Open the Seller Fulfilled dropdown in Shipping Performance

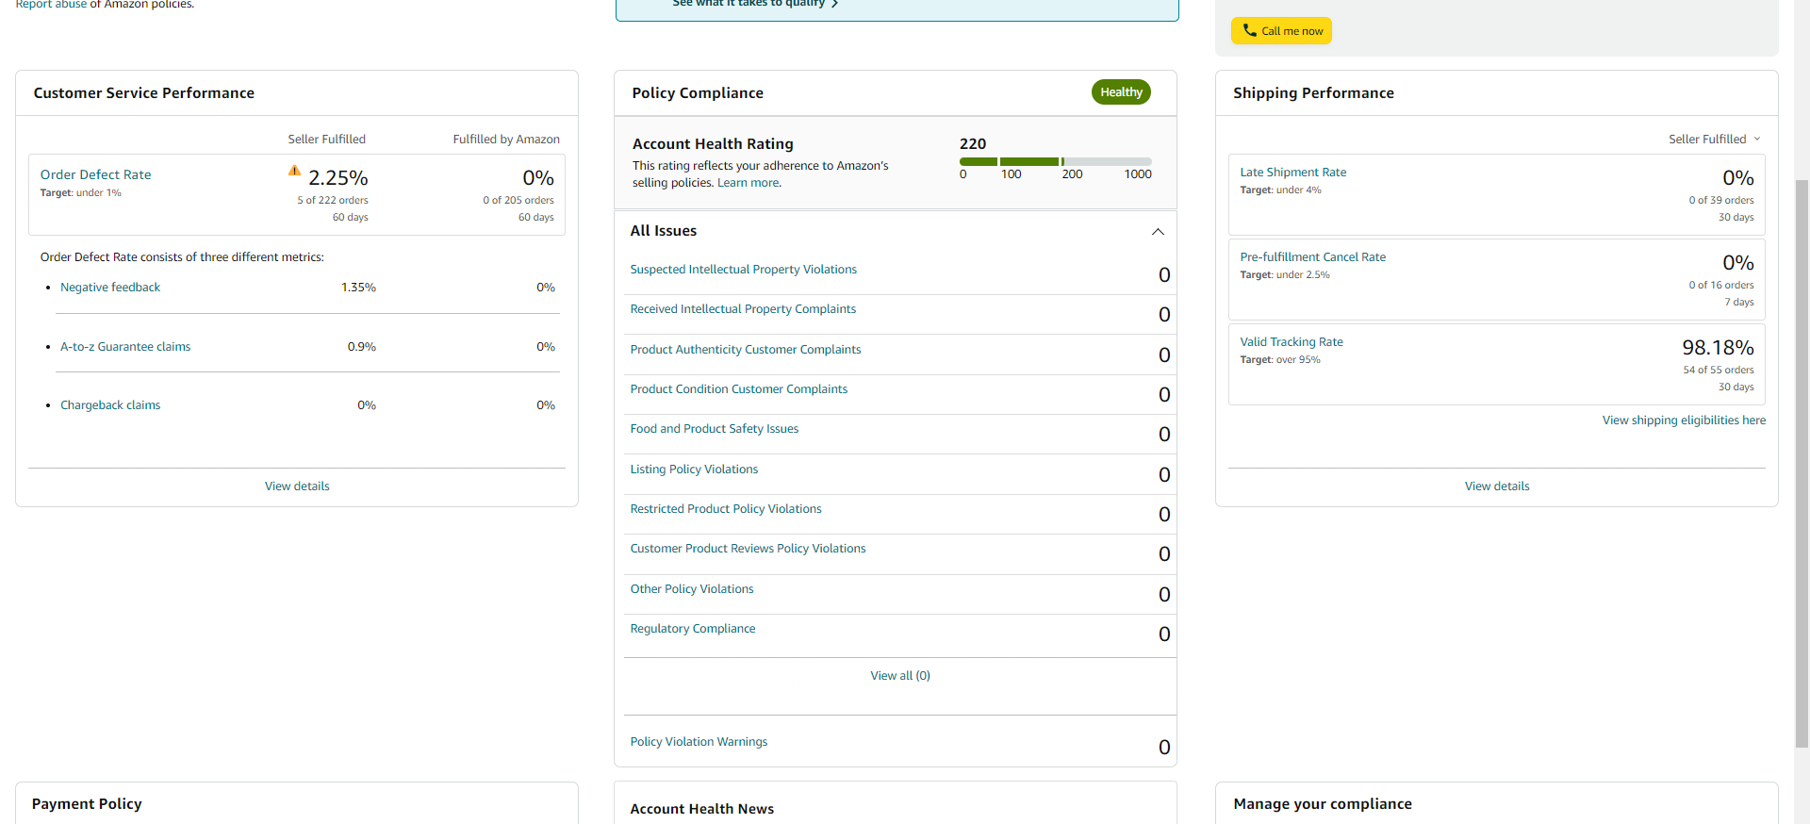(1715, 139)
